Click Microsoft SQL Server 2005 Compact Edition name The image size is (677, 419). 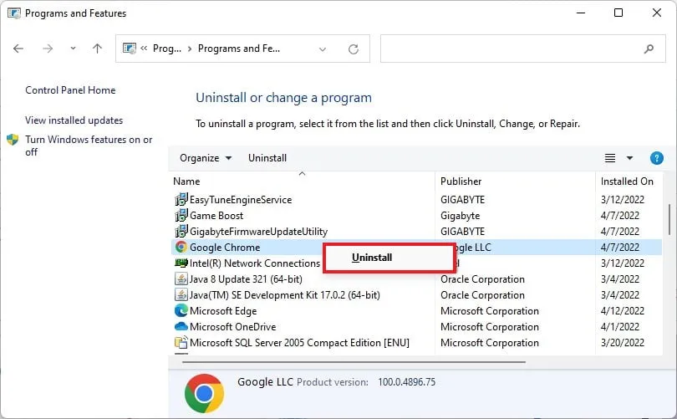[299, 343]
